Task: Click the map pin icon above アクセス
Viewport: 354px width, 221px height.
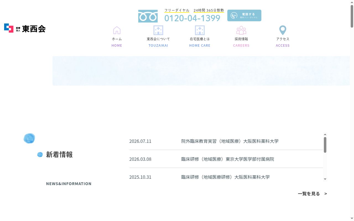Action: 283,30
